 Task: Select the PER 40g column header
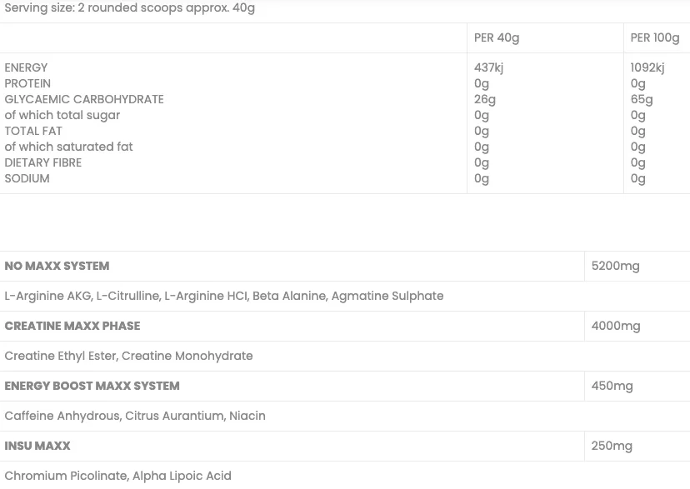tap(497, 37)
